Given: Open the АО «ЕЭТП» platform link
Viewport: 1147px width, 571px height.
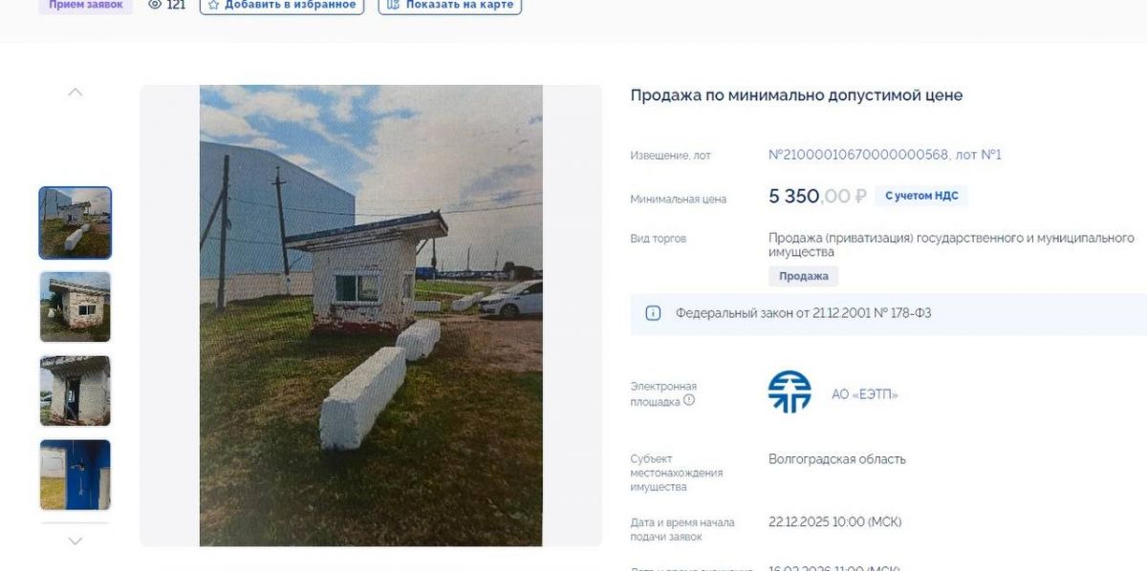Looking at the screenshot, I should [865, 394].
